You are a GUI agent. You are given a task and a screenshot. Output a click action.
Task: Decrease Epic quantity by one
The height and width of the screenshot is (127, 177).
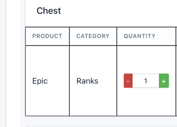(128, 81)
